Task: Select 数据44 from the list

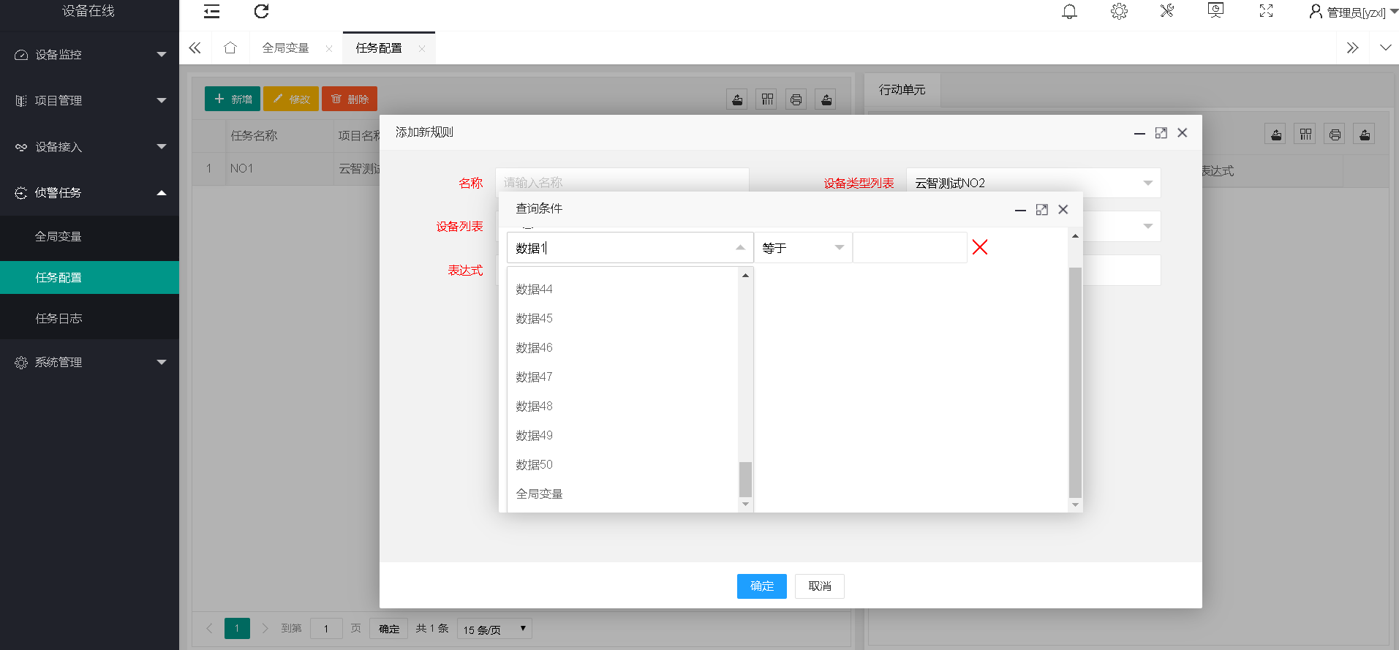Action: [x=624, y=289]
